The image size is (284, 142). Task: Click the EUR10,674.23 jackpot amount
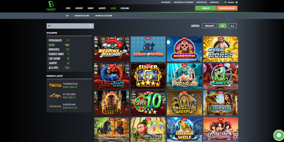[x=70, y=108]
